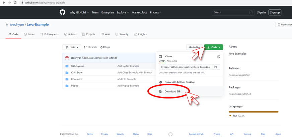292x138 pixels.
Task: Click the BasicSyntax folder icon
Action: (x=67, y=66)
